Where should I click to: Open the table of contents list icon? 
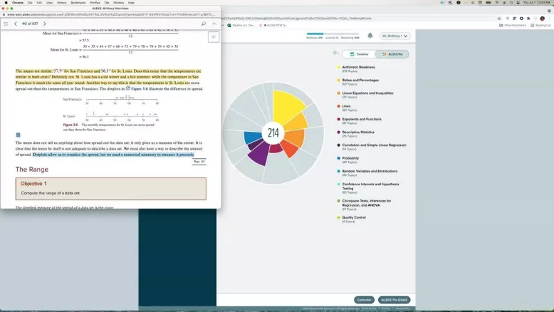tap(6, 24)
